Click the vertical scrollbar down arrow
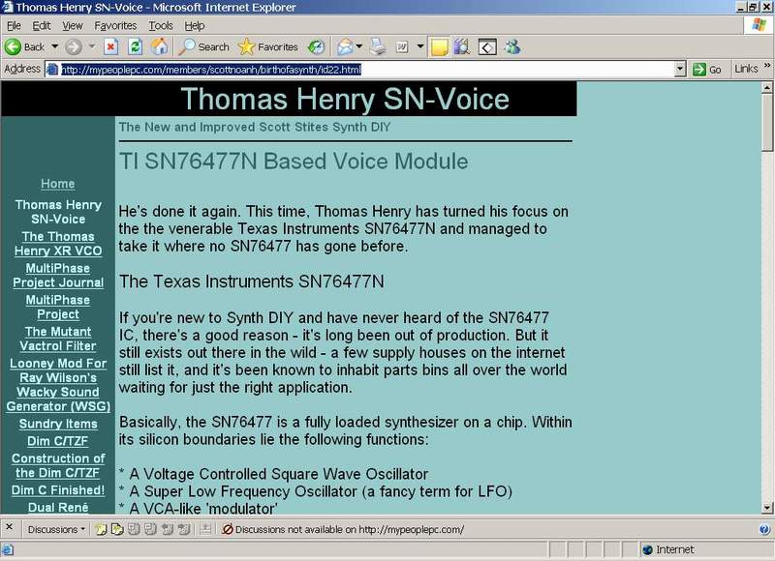775x561 pixels. tap(767, 508)
